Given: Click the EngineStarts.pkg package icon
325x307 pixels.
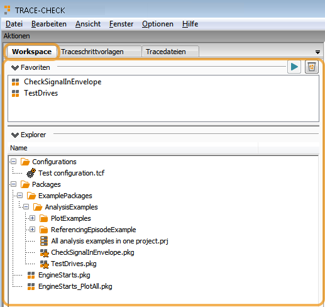Looking at the screenshot, I should (31, 275).
